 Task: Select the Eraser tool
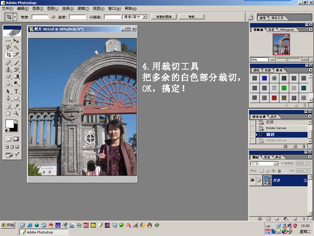8,76
